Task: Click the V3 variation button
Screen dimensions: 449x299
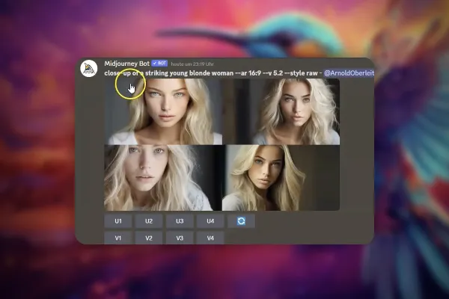Action: (x=180, y=238)
